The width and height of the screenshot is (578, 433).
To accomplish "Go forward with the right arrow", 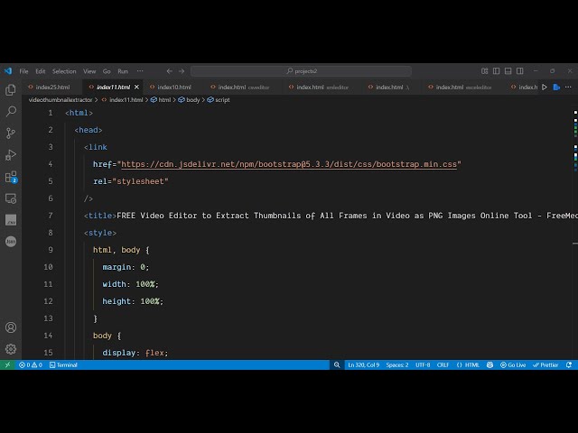I will click(x=182, y=71).
